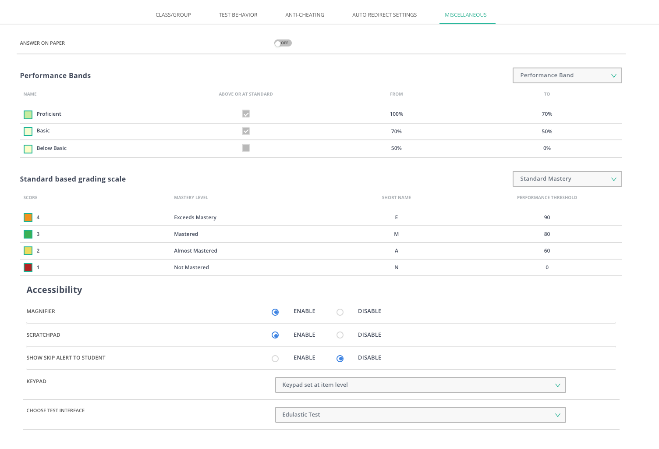The width and height of the screenshot is (659, 449).
Task: Go to the Anti-Cheating tab
Action: click(305, 15)
